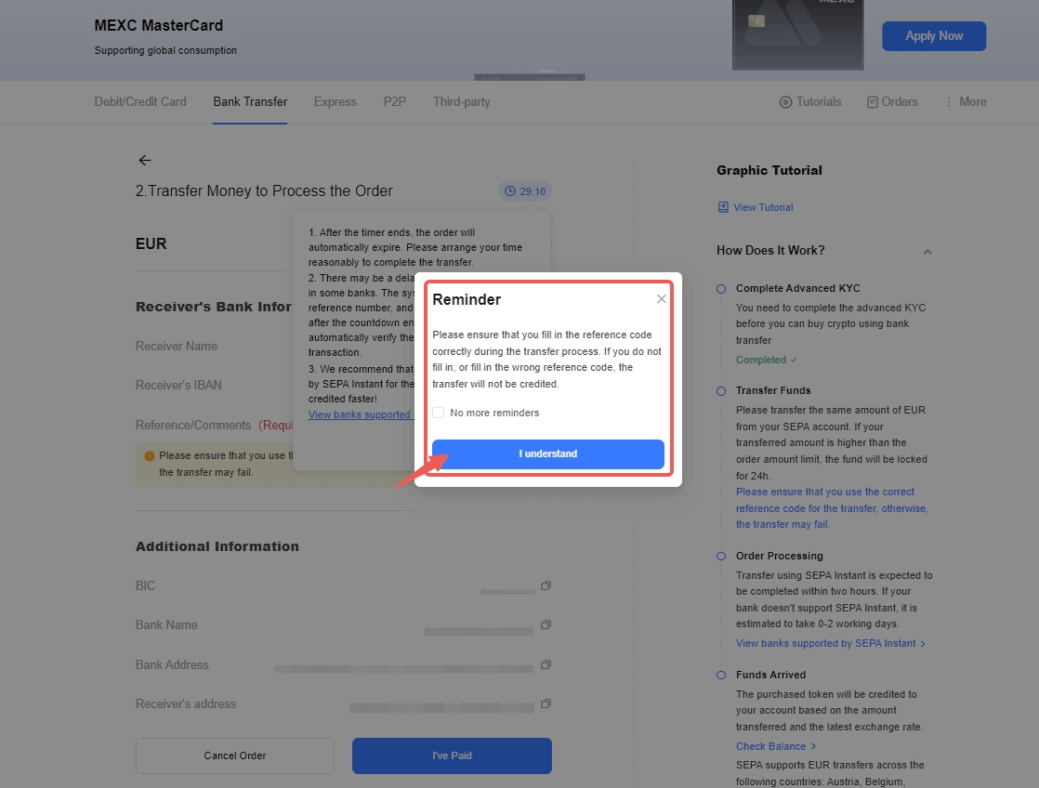Open the Debit/Credit Card tab
Viewport: 1039px width, 788px height.
(x=140, y=101)
